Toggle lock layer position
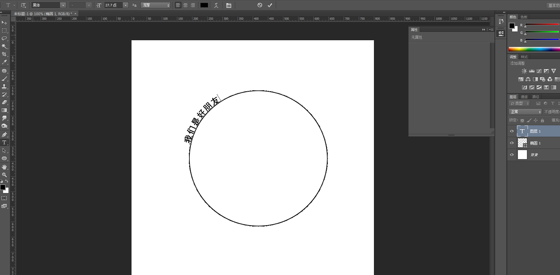Screen dimensions: 560x275 pyautogui.click(x=535, y=120)
